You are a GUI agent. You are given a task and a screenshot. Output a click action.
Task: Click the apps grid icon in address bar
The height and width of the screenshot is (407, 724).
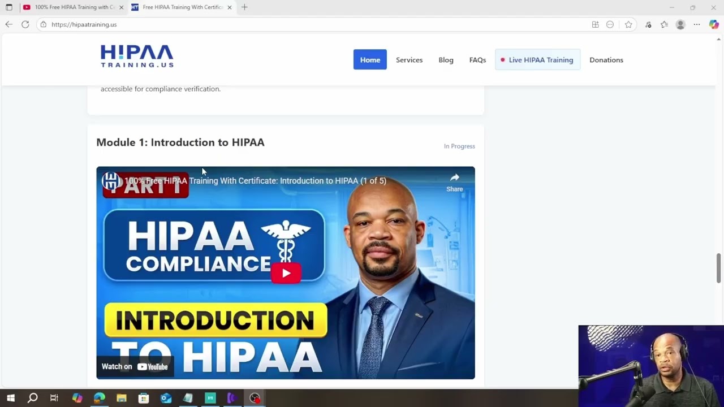click(x=595, y=24)
